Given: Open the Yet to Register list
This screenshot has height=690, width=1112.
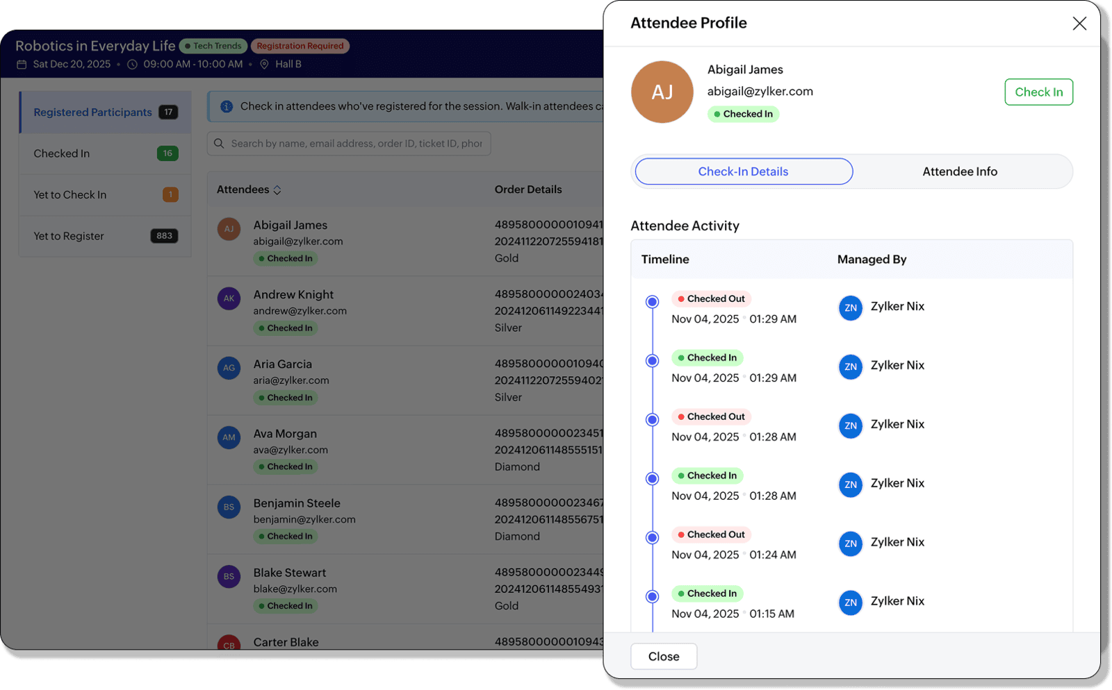Looking at the screenshot, I should pos(104,236).
